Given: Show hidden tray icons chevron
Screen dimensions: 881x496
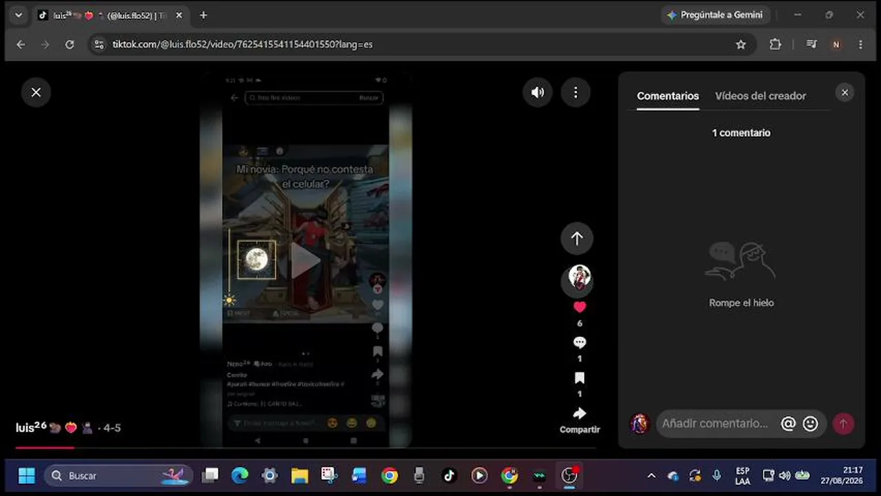Looking at the screenshot, I should point(651,475).
